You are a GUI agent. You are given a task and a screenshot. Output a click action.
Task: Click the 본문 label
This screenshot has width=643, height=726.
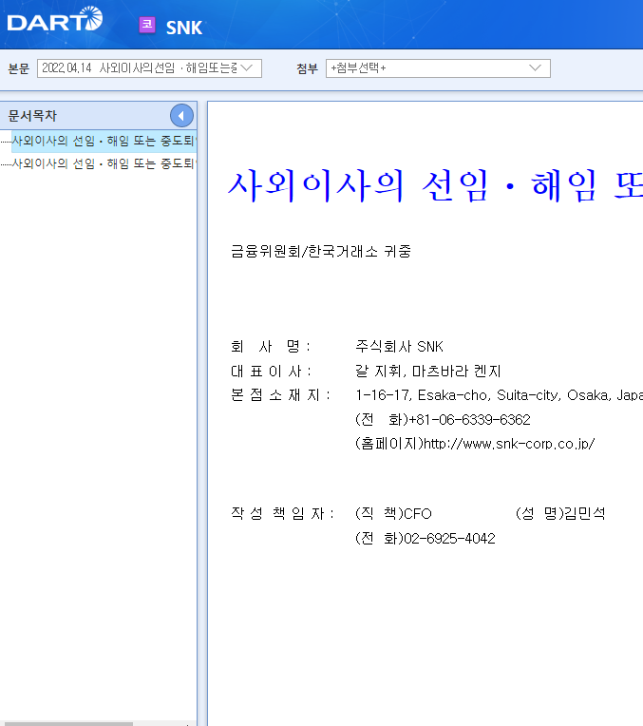click(x=18, y=69)
